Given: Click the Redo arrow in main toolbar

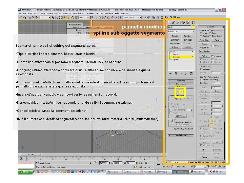Looking at the screenshot, I should pos(25,18).
